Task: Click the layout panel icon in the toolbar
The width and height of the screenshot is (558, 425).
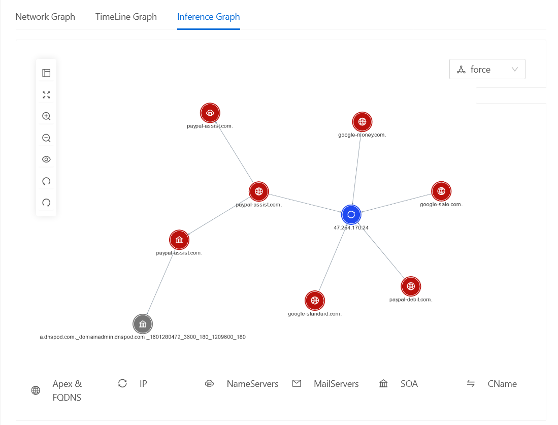Action: pos(46,73)
